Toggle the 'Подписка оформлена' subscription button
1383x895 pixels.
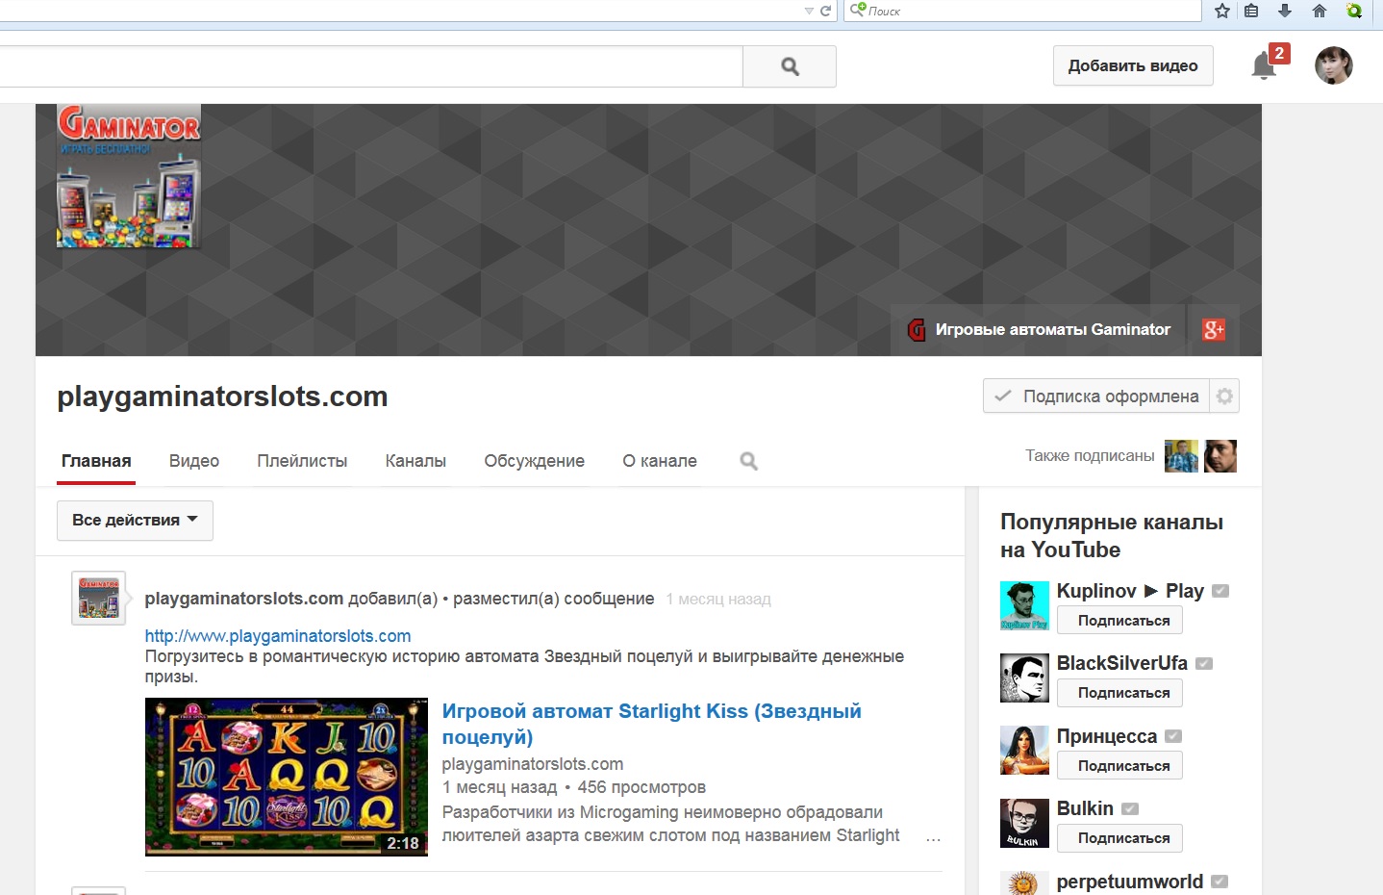tap(1096, 396)
